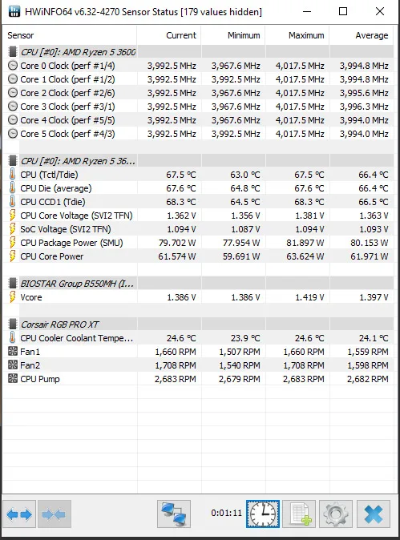Select the CPU Pump fan sensor row
The height and width of the screenshot is (540, 400).
tap(198, 379)
